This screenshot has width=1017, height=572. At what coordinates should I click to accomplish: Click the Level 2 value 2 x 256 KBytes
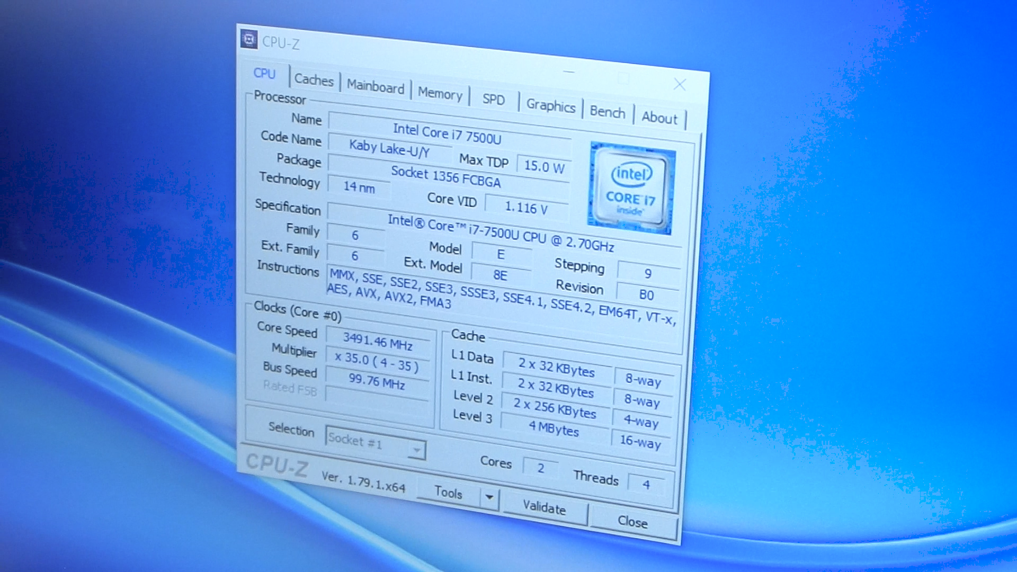[x=555, y=408]
